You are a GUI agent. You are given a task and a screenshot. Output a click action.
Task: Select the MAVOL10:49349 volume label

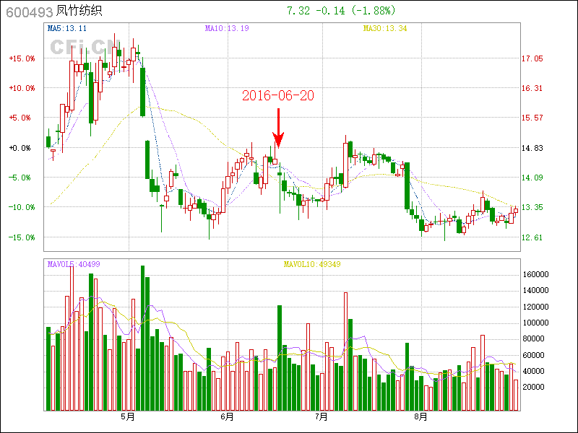311,264
